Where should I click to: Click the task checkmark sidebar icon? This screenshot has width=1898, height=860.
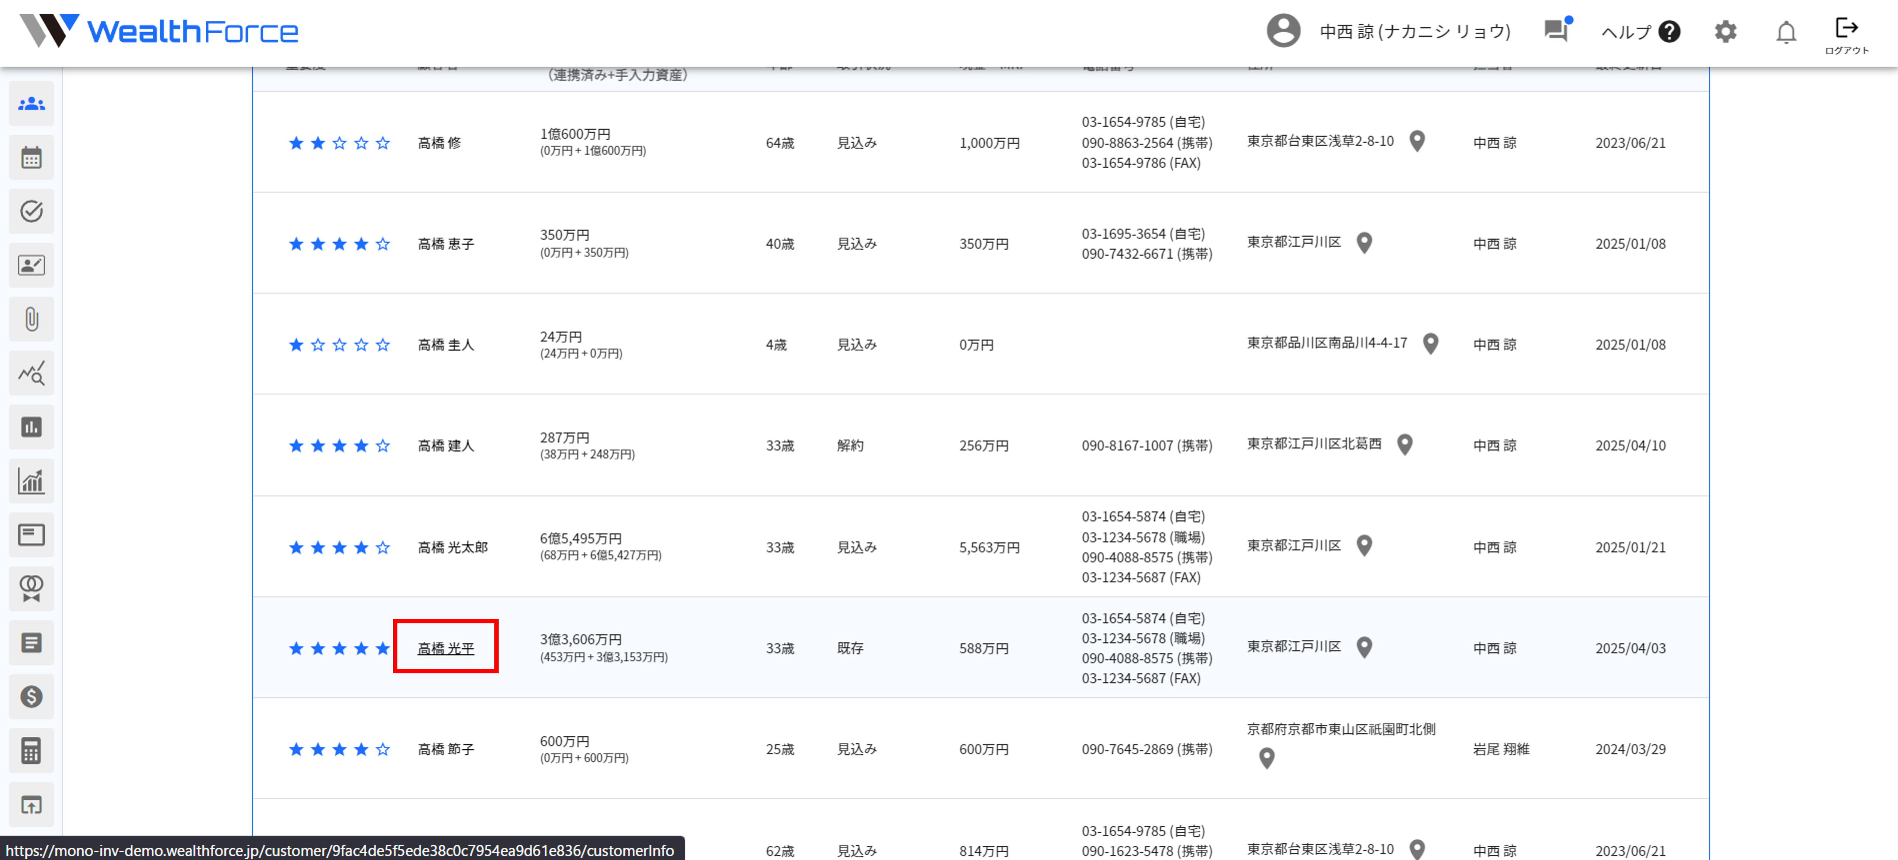[31, 211]
